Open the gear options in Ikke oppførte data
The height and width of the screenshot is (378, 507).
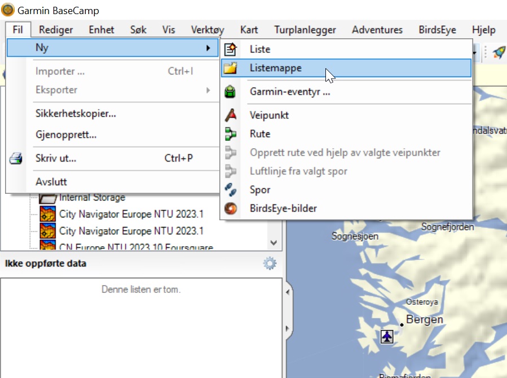[270, 263]
